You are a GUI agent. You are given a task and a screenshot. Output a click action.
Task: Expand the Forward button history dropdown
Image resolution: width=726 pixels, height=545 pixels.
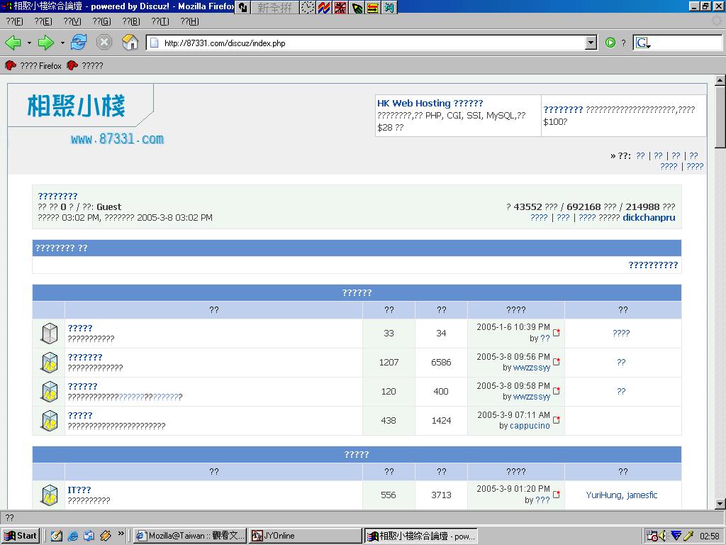(x=62, y=43)
